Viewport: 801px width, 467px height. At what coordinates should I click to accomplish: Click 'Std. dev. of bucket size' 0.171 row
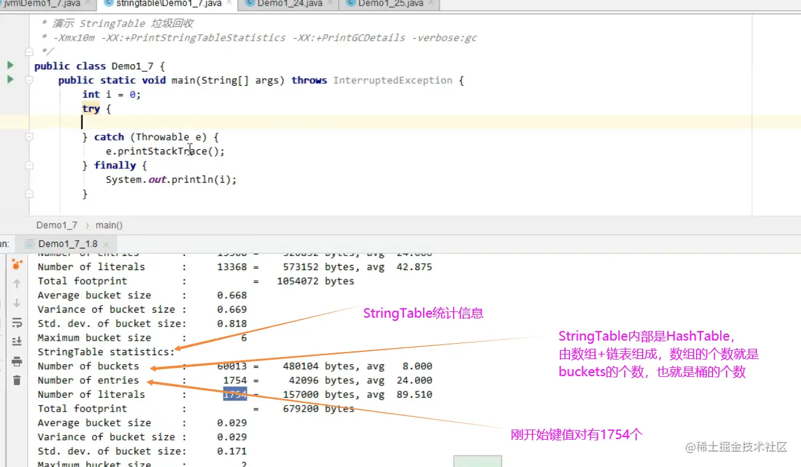click(x=142, y=451)
